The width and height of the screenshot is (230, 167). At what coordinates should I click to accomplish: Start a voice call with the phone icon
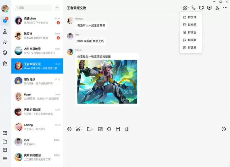[194, 8]
